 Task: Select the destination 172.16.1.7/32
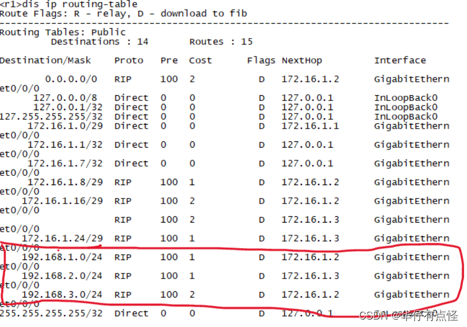pyautogui.click(x=65, y=163)
